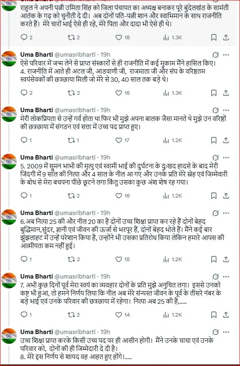
Task: Open Grok icon on the '5. 2009' tweet
Action: click(216, 157)
